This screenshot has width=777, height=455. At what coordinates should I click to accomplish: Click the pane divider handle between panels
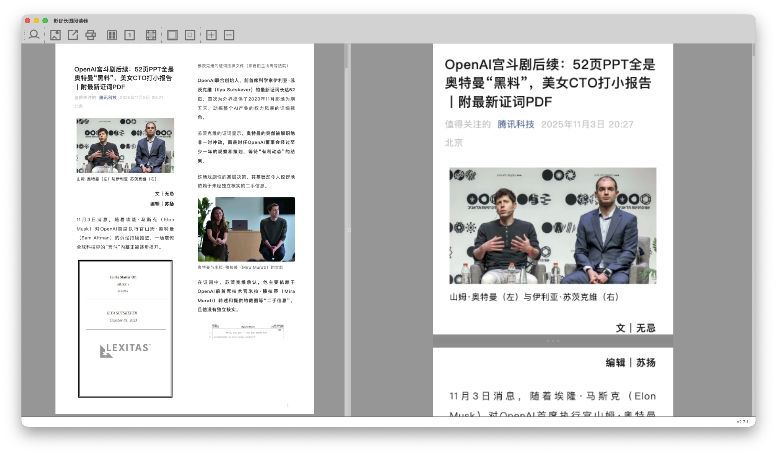(x=349, y=229)
